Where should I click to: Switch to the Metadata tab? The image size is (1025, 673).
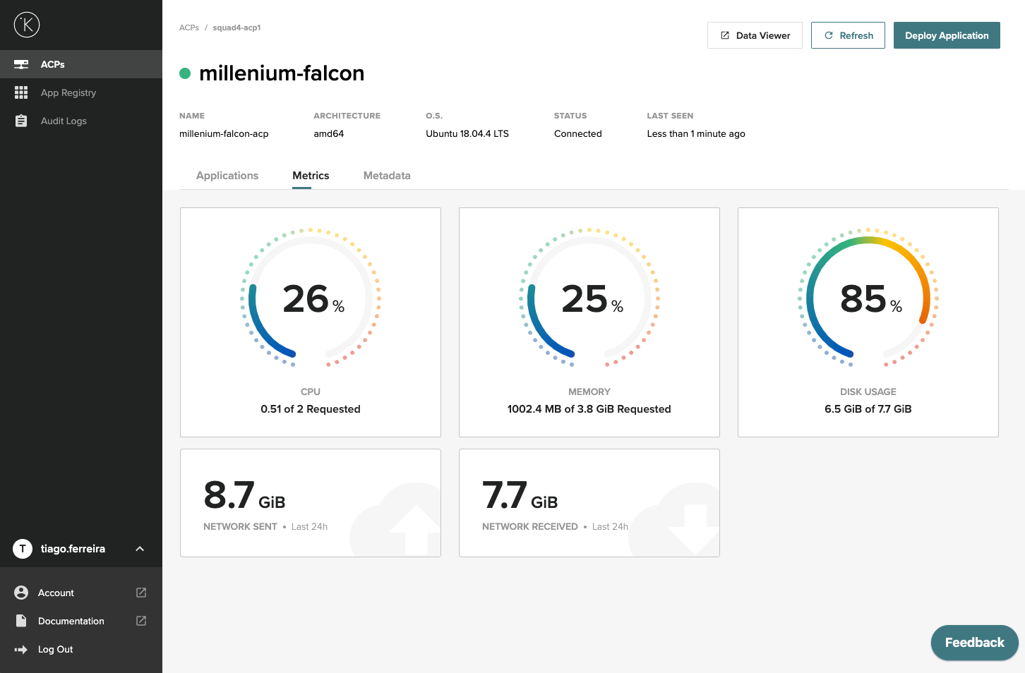(x=387, y=176)
